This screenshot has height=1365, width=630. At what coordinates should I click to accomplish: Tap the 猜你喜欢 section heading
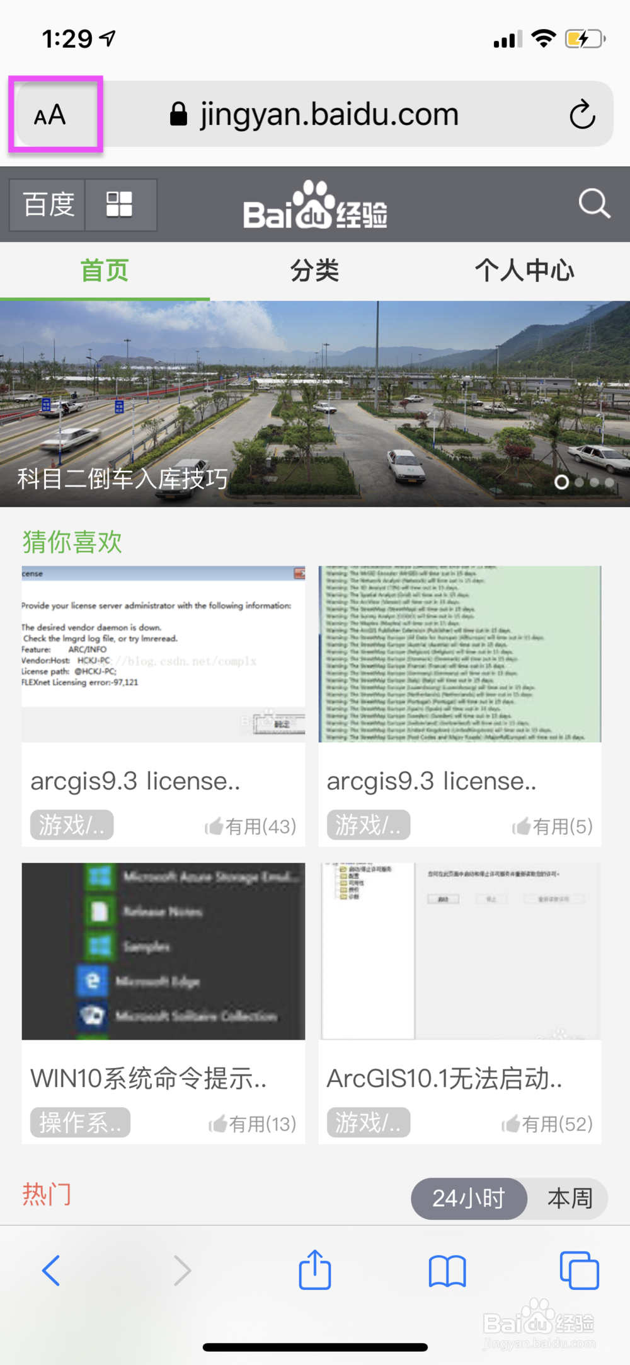(72, 542)
